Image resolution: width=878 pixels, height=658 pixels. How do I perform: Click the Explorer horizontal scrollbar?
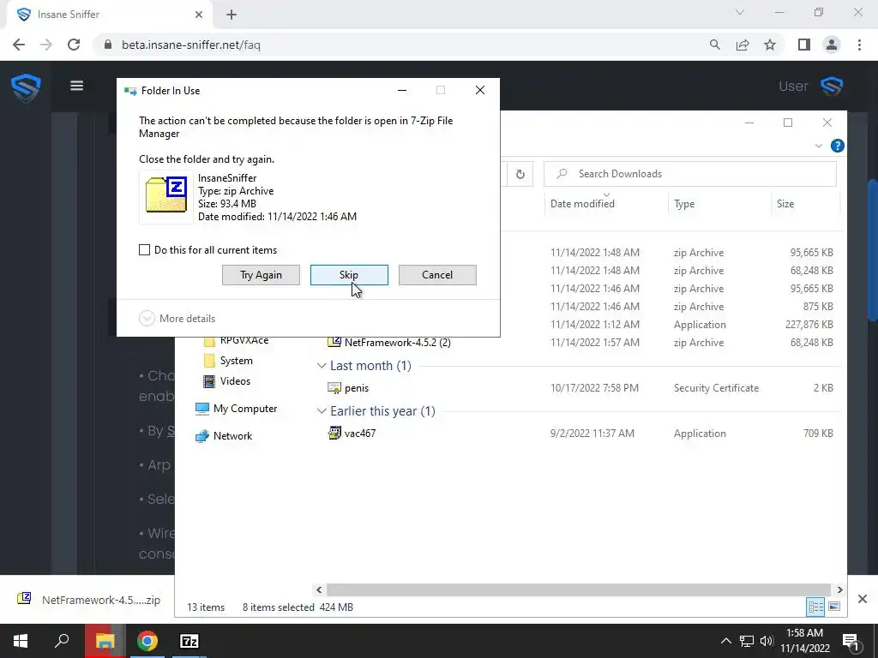(x=577, y=589)
